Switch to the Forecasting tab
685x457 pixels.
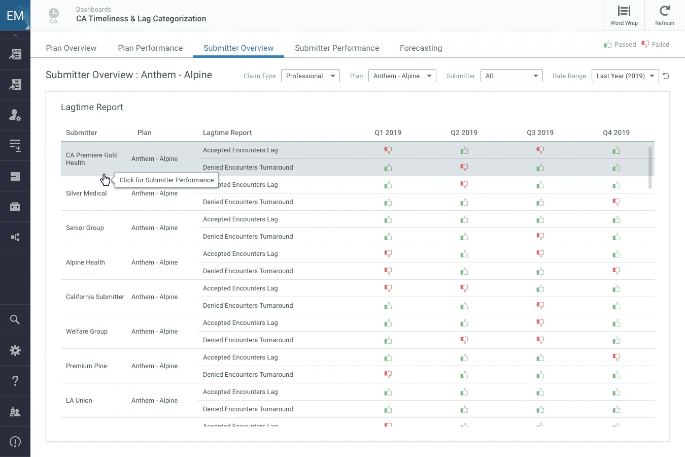pos(421,48)
